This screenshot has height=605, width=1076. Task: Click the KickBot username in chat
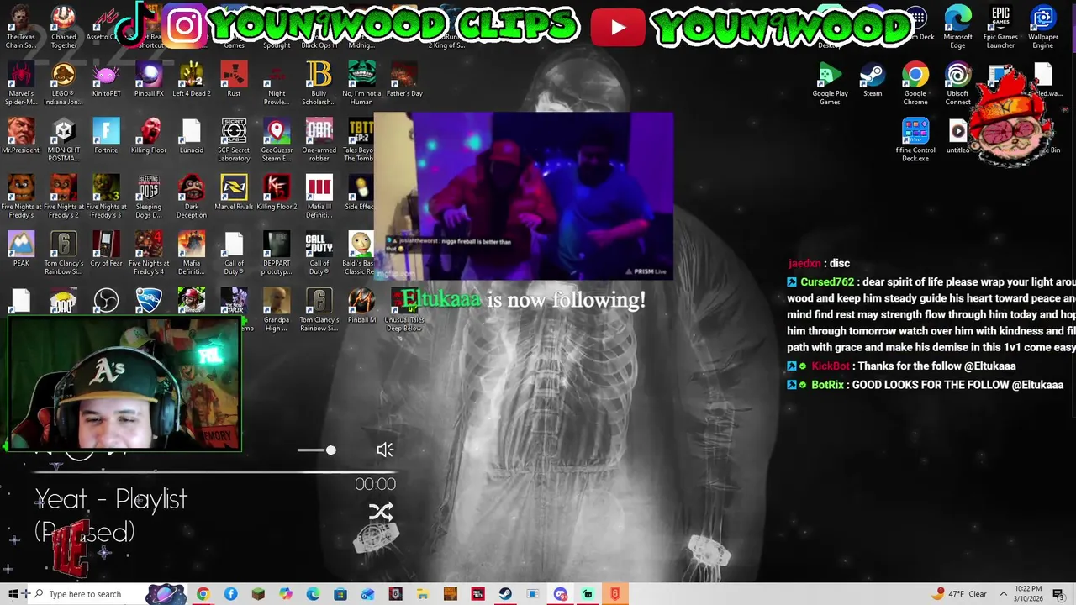click(831, 366)
